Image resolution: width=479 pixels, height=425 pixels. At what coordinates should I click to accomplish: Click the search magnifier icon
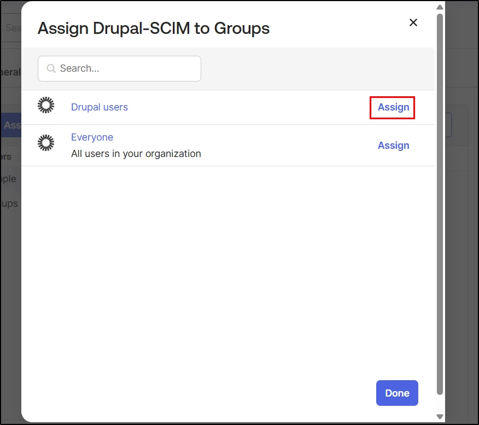coord(51,68)
